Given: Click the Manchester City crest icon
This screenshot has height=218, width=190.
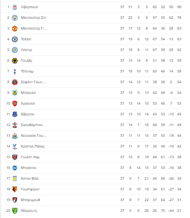Looking at the screenshot, I should (x=15, y=18).
